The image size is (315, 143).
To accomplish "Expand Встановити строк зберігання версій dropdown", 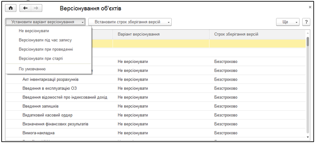I will 130,22.
